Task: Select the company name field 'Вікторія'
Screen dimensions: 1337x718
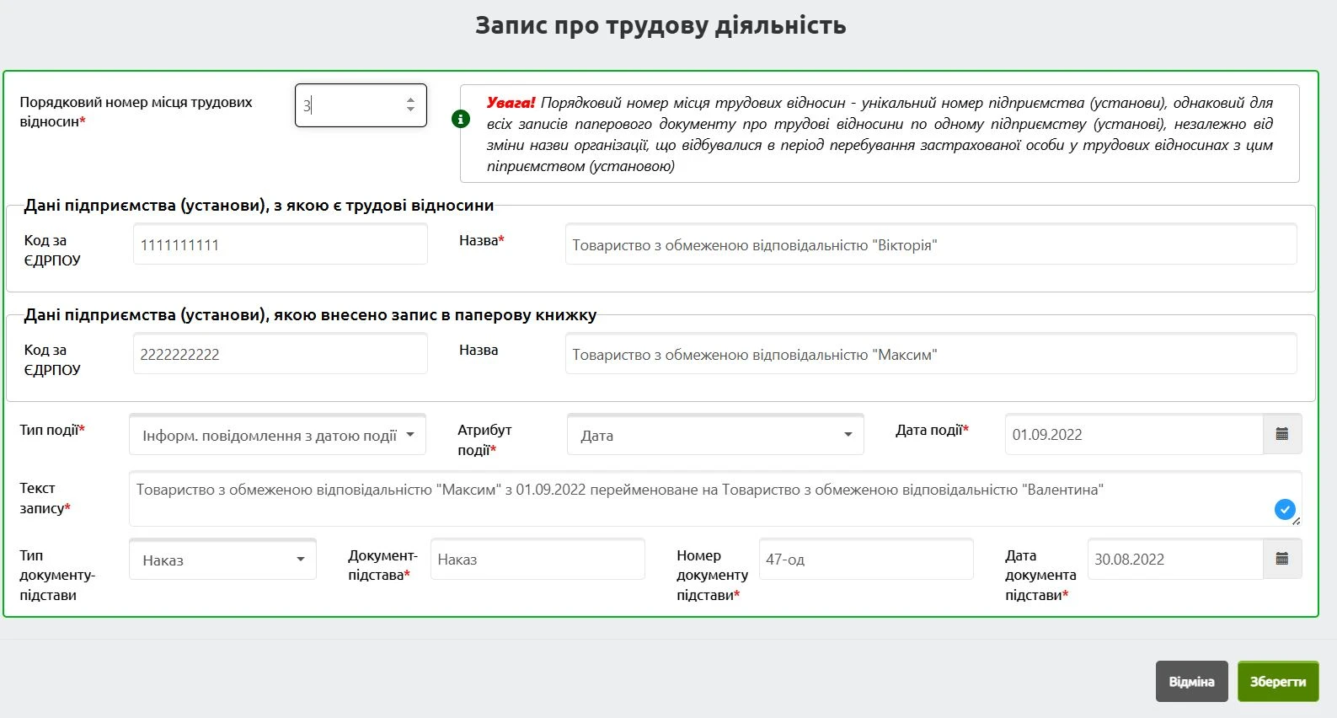Action: (930, 245)
